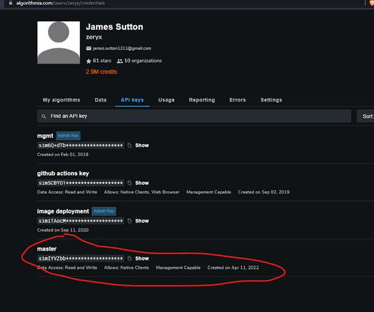Copy the mgmt API key
The image size is (374, 312).
(x=130, y=145)
